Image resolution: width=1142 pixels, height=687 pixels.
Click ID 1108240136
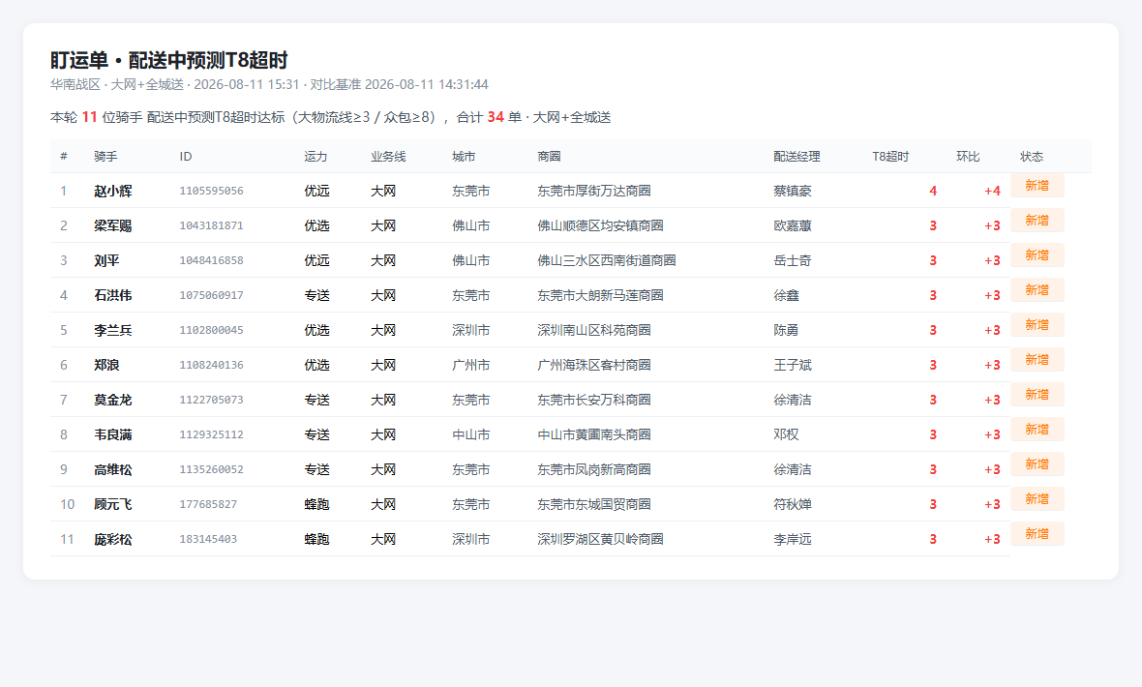point(211,365)
